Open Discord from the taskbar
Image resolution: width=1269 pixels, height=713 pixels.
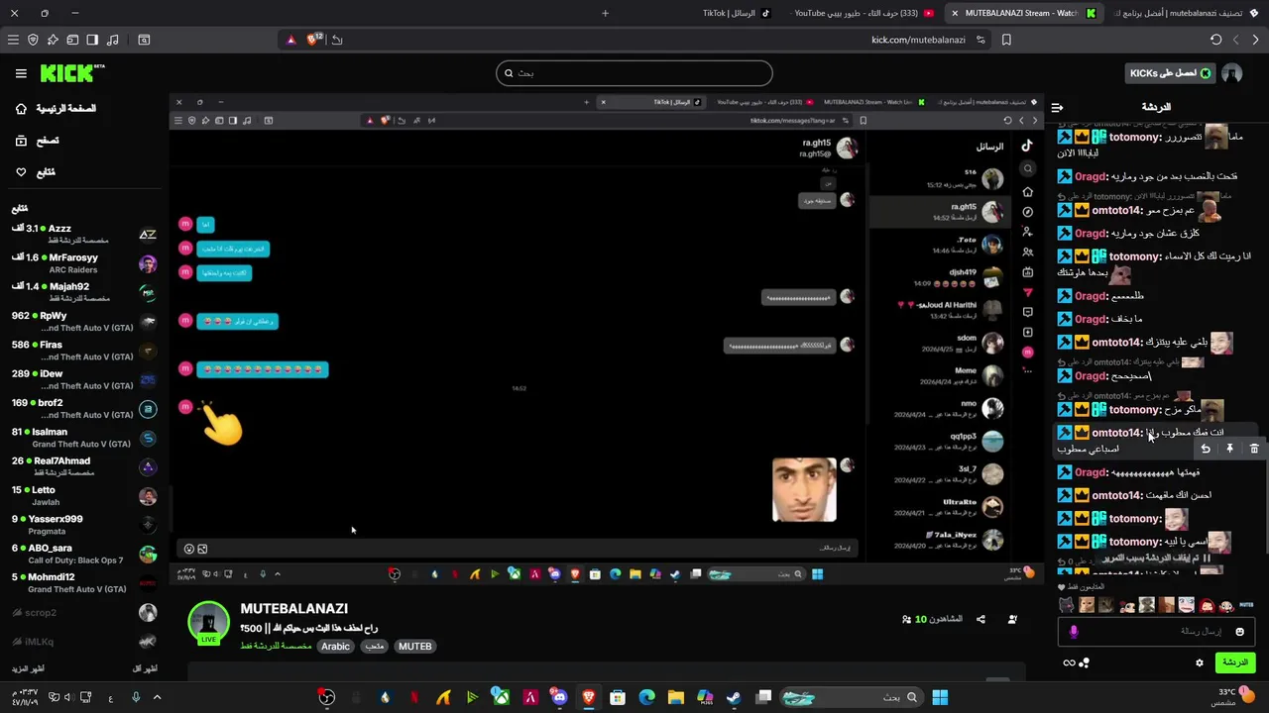(559, 697)
